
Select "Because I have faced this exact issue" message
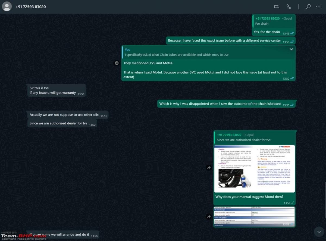(224, 40)
